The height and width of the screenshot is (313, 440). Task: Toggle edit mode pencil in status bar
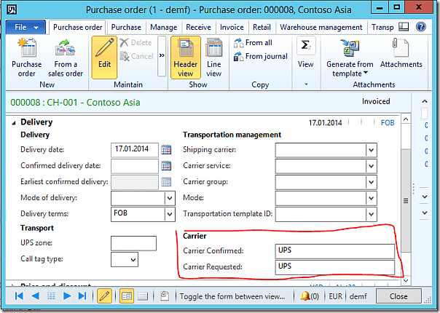(104, 296)
